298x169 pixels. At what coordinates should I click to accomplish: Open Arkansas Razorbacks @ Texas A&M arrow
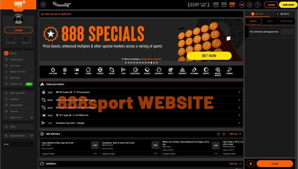(239, 100)
